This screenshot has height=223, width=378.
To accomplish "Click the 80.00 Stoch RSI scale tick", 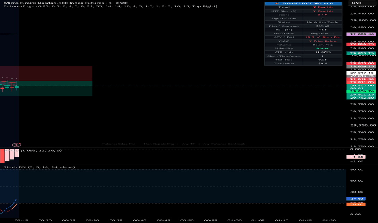I will [357, 169].
